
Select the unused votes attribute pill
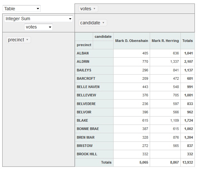[88, 9]
